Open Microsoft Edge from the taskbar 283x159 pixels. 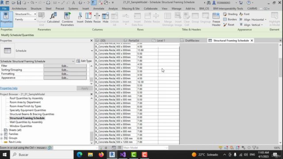pyautogui.click(x=80, y=155)
